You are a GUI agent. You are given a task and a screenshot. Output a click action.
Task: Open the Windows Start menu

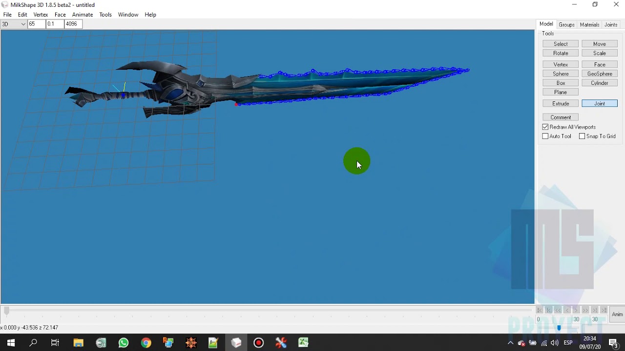[11, 343]
